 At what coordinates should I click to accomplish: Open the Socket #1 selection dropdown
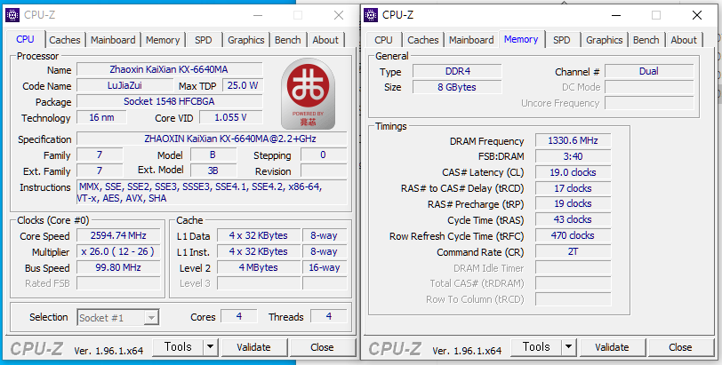pyautogui.click(x=118, y=318)
